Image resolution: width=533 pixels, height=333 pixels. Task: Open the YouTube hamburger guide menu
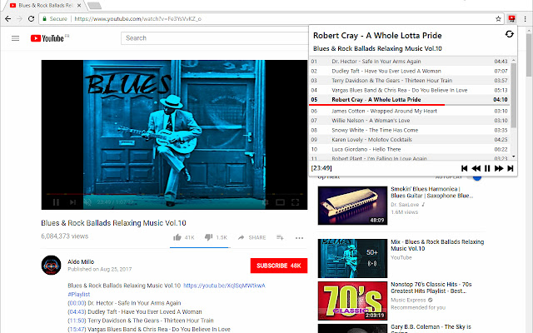pyautogui.click(x=15, y=38)
